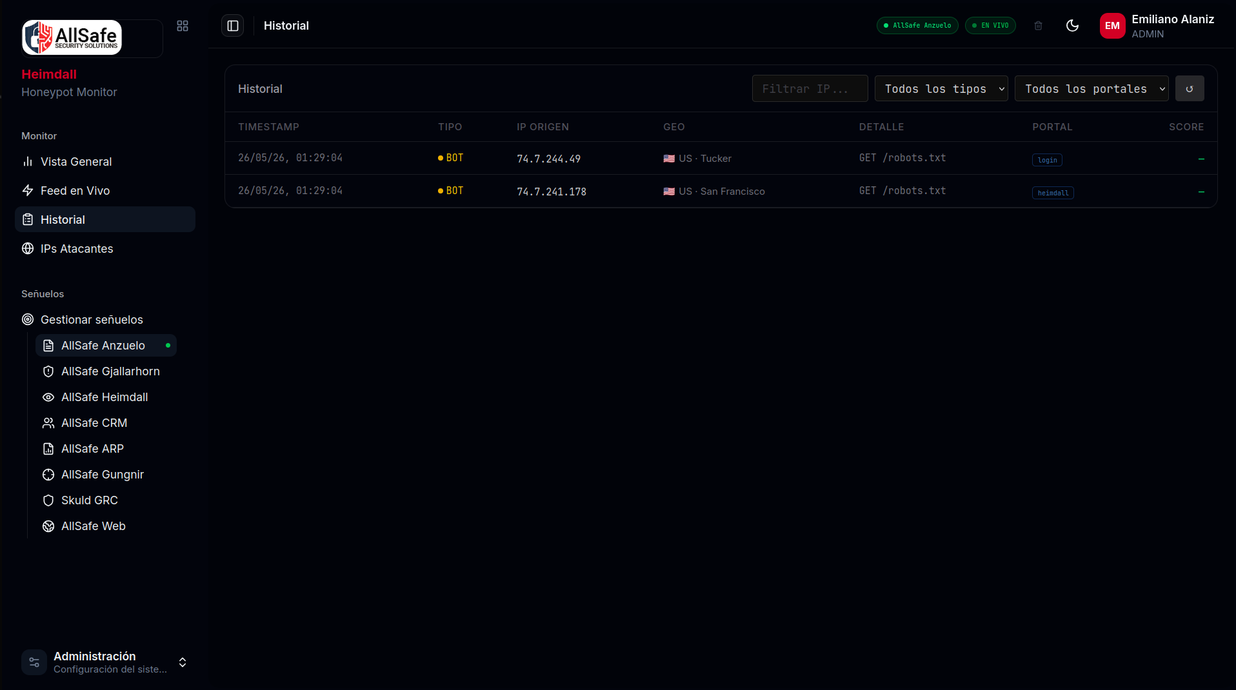Select AllSafe Gjallarhorn honeypot
Screen dimensions: 1236x690
pyautogui.click(x=106, y=371)
